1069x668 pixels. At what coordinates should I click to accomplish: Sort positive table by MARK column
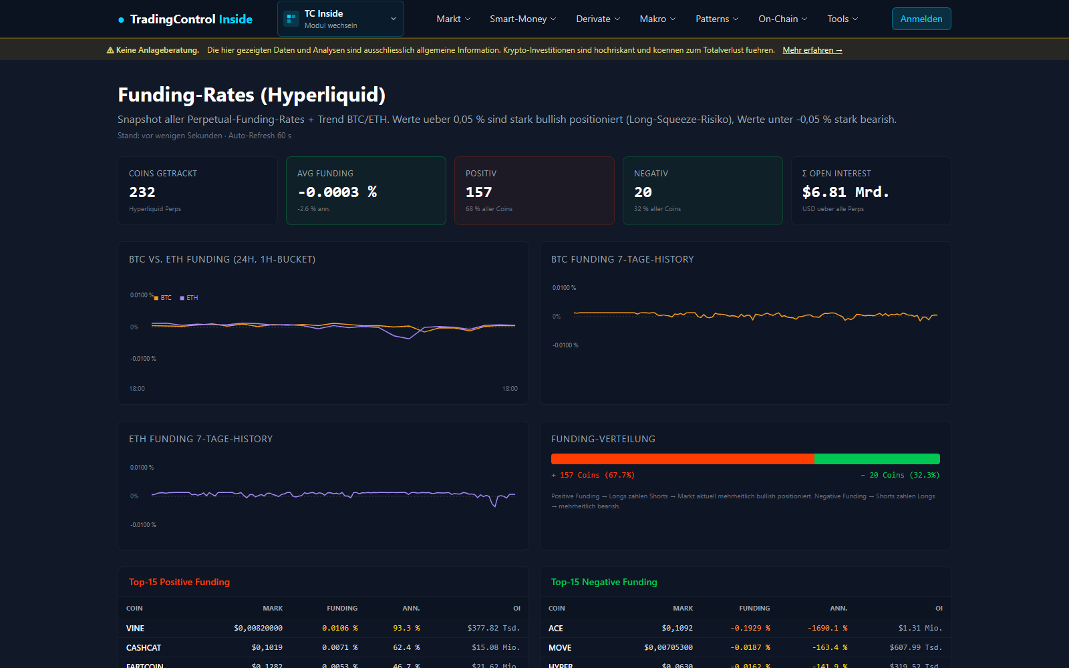point(273,609)
